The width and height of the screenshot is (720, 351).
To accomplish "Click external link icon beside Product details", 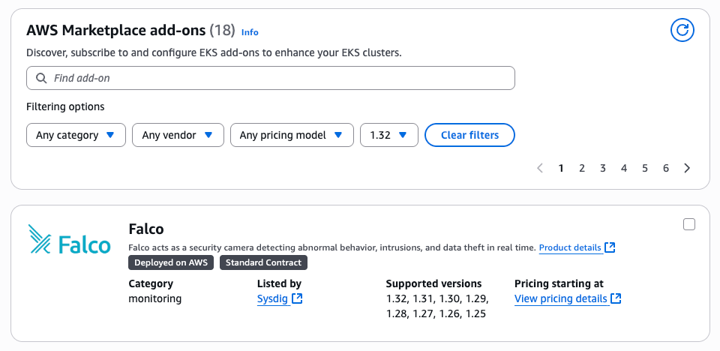I will [610, 247].
